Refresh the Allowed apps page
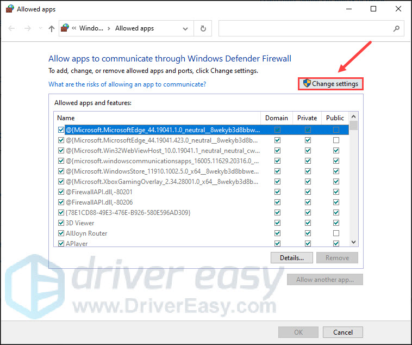Screen dimensions: 412x345 click(x=203, y=28)
